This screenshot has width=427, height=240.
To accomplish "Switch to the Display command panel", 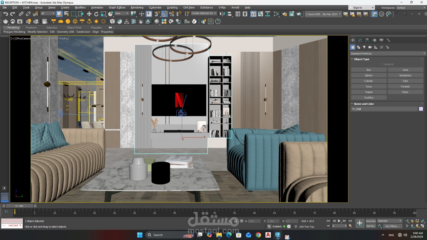I will (381, 40).
